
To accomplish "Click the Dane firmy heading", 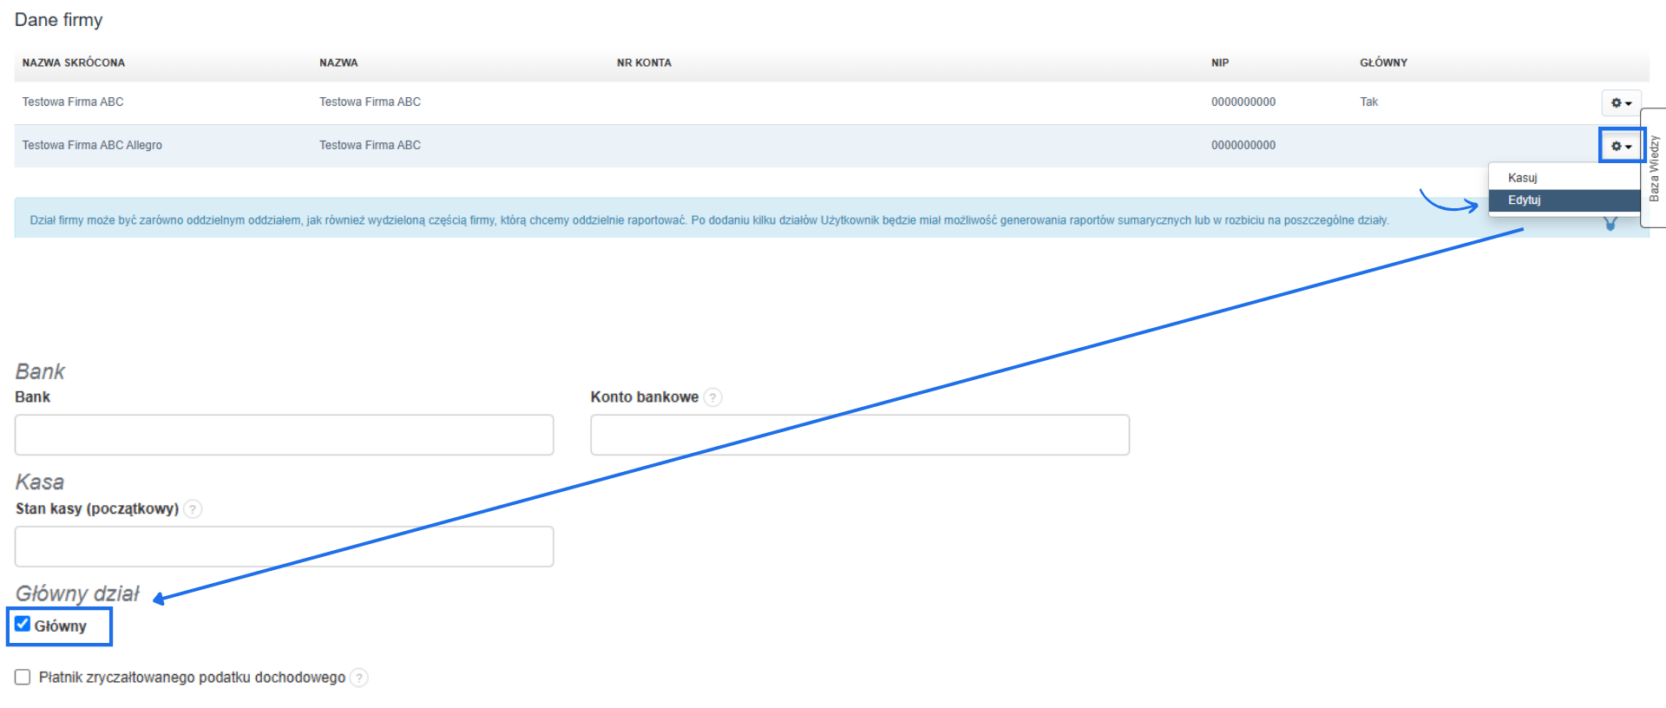I will pyautogui.click(x=59, y=20).
